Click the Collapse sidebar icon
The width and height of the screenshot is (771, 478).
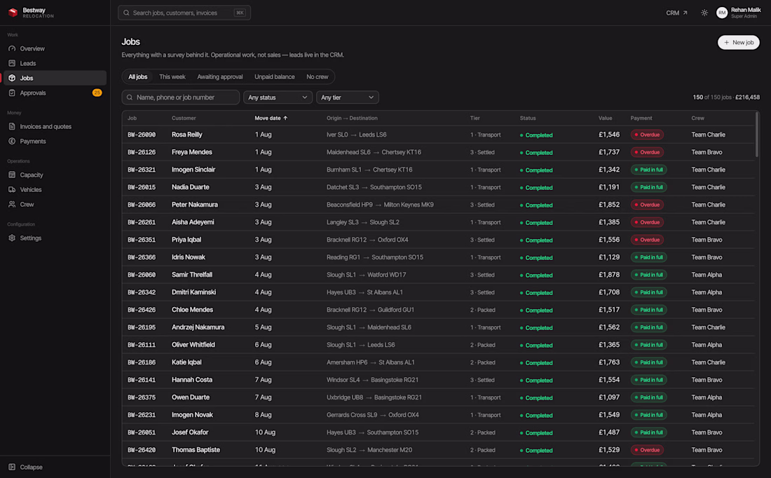pyautogui.click(x=13, y=467)
